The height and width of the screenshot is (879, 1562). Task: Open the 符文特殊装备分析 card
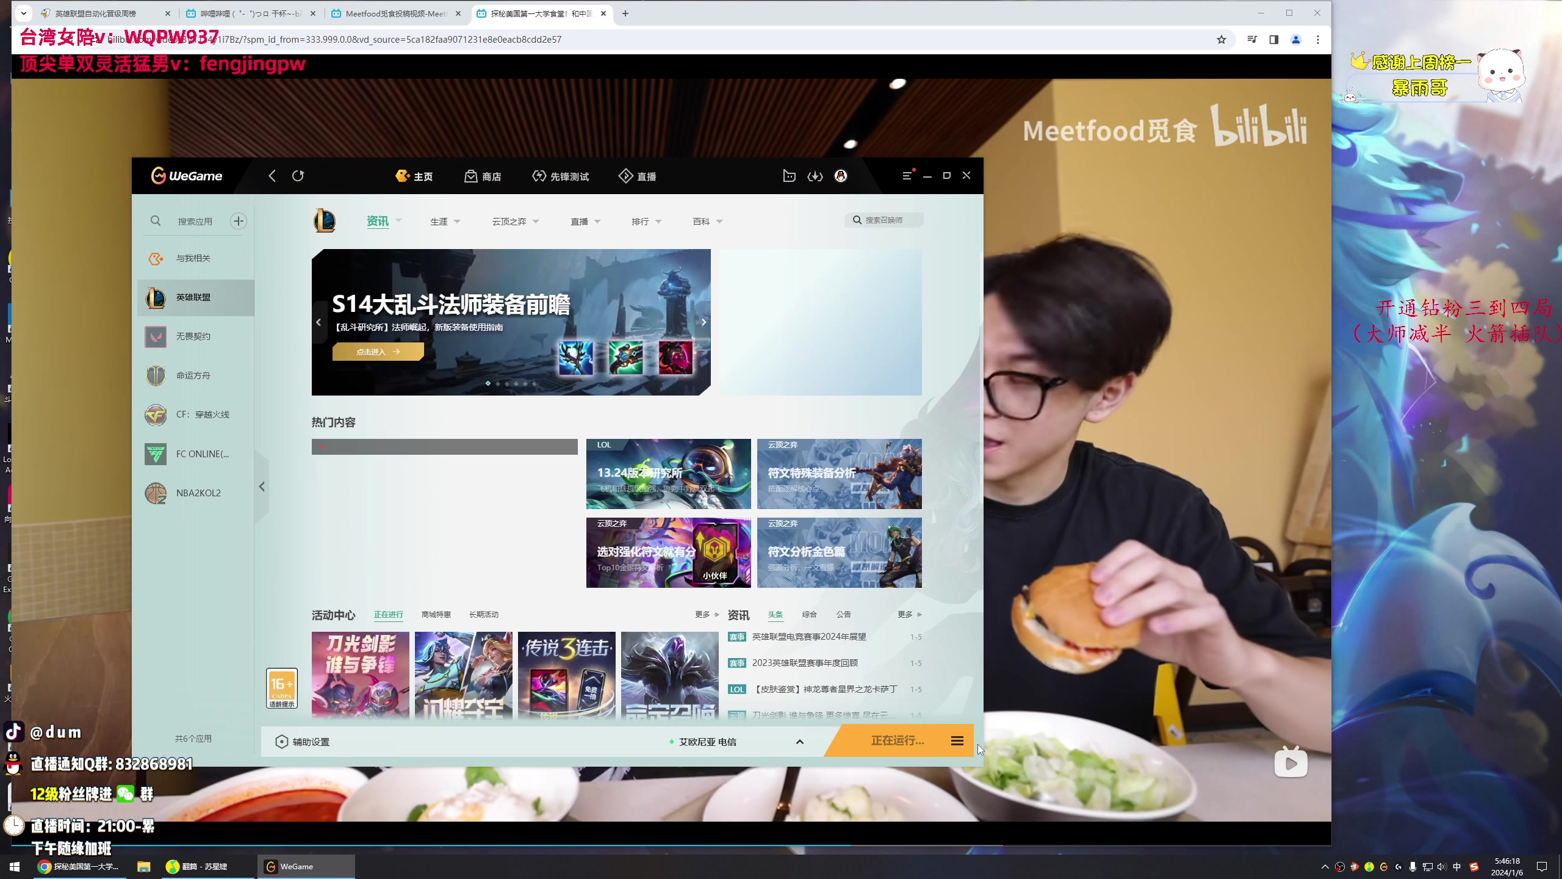tap(839, 474)
